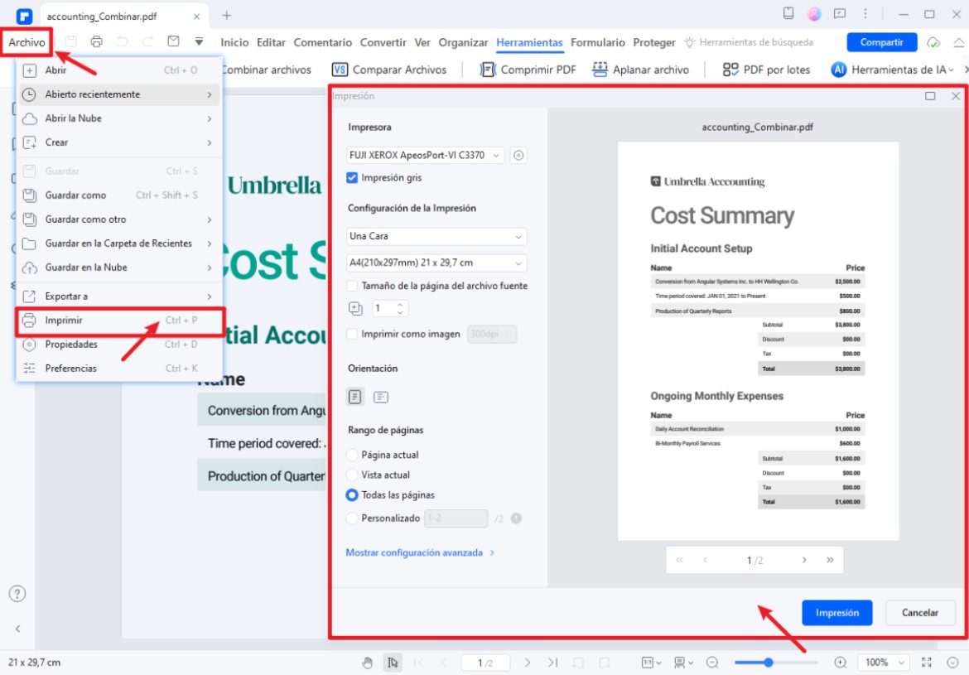Expand the Una Cara dropdown
Screen dimensions: 969x675
436,236
